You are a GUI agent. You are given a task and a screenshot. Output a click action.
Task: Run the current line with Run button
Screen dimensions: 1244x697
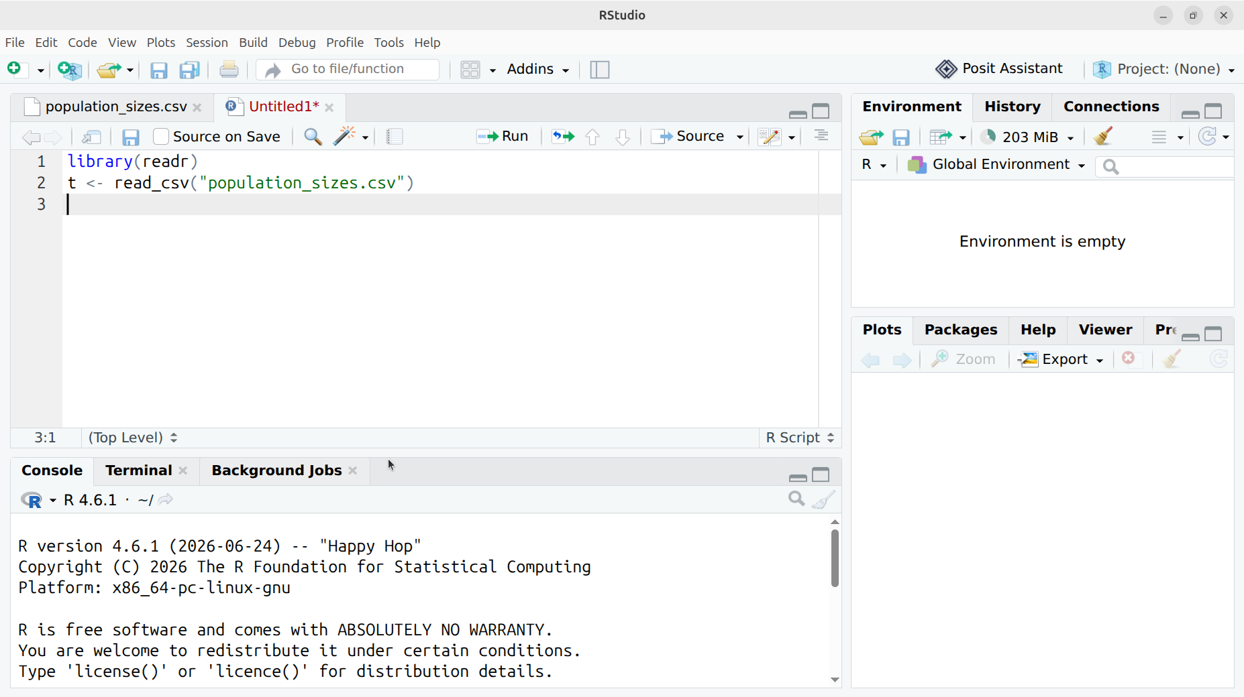click(503, 137)
